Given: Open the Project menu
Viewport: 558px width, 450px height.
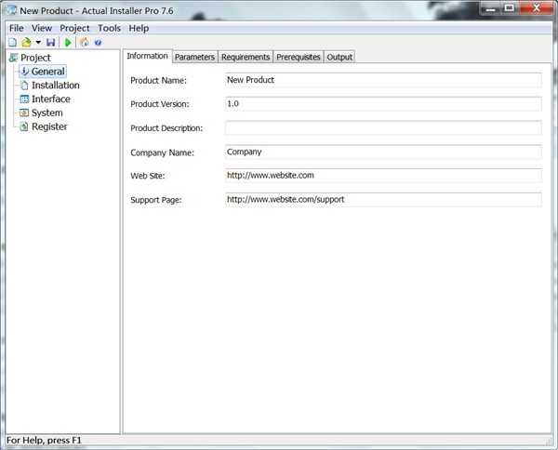Looking at the screenshot, I should (74, 28).
